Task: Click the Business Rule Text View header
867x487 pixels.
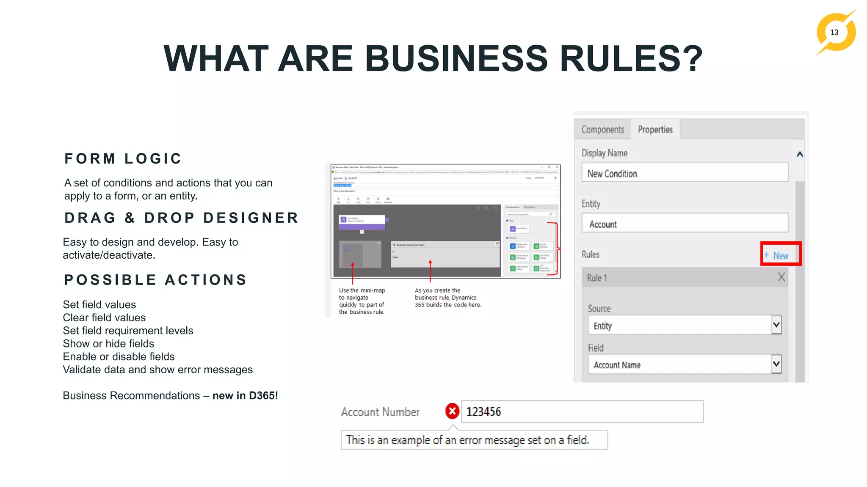Action: pyautogui.click(x=445, y=245)
